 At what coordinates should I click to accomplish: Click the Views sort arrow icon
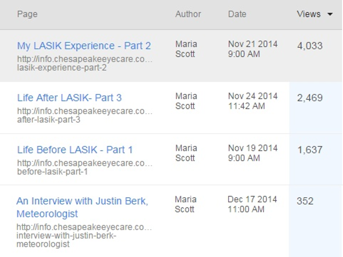point(330,15)
